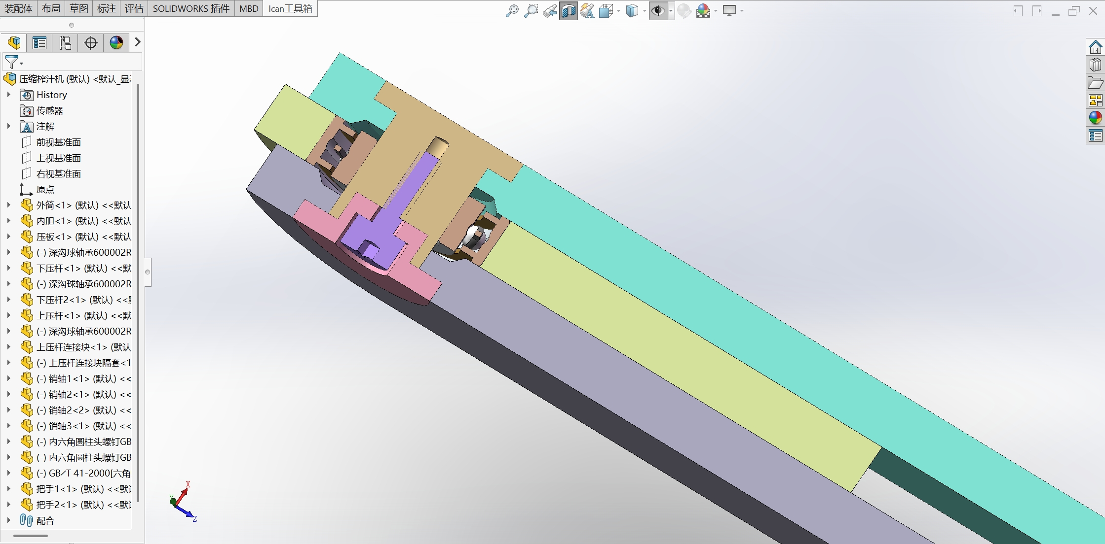Expand the 上压杆<1> component
The width and height of the screenshot is (1105, 544).
(8, 315)
